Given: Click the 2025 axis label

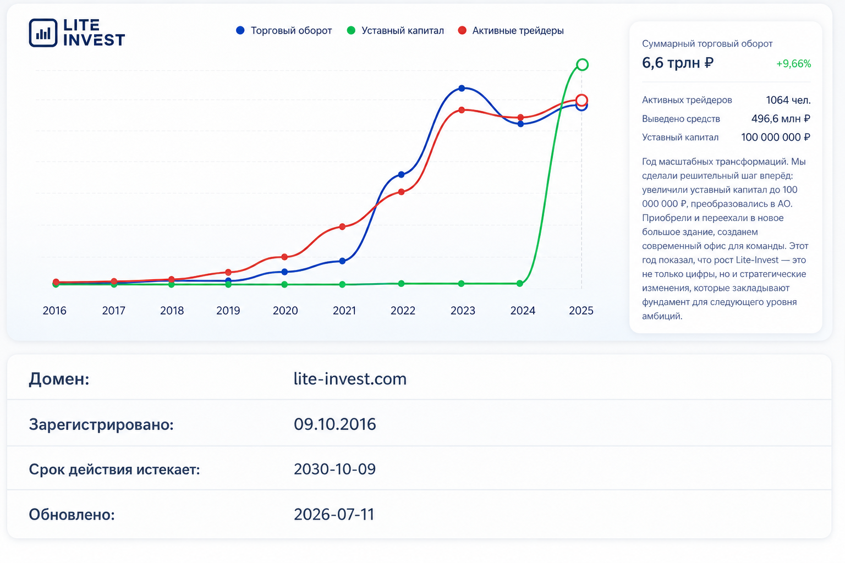Looking at the screenshot, I should point(581,311).
